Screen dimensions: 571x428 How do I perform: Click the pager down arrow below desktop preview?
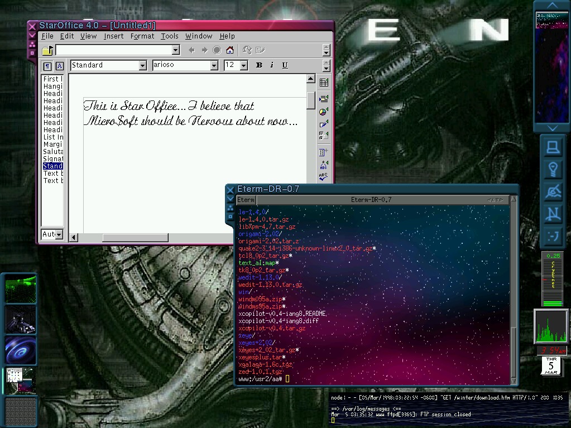[553, 128]
